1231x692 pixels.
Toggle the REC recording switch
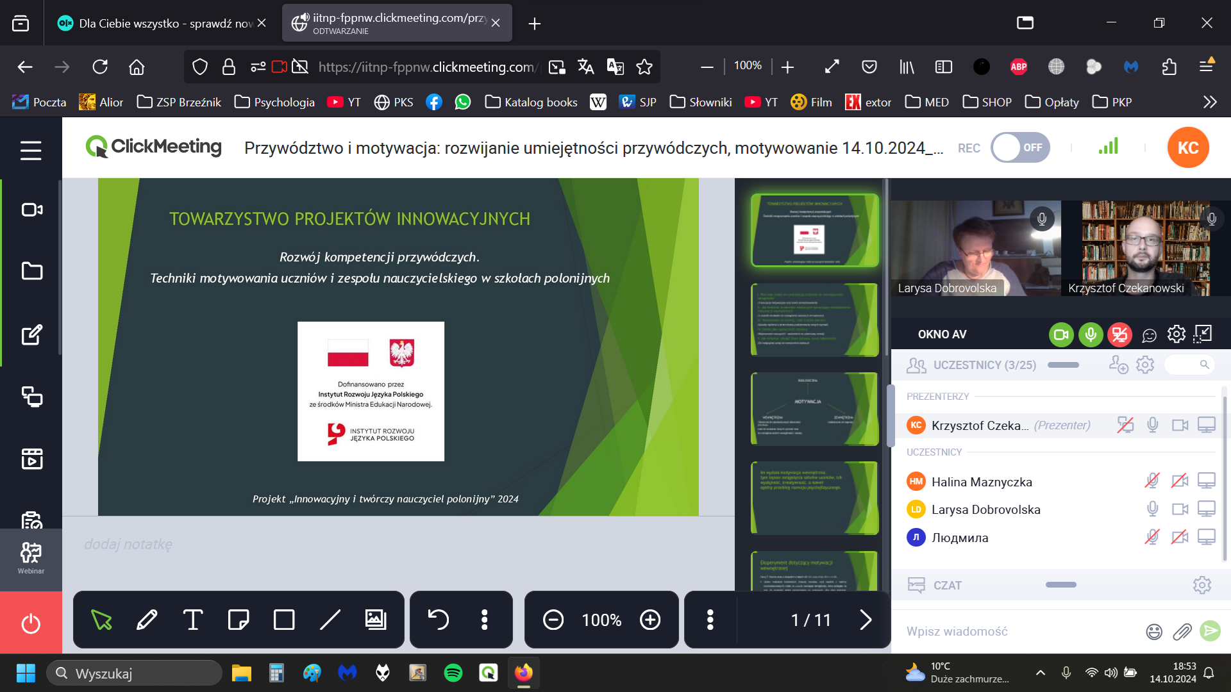[1020, 147]
